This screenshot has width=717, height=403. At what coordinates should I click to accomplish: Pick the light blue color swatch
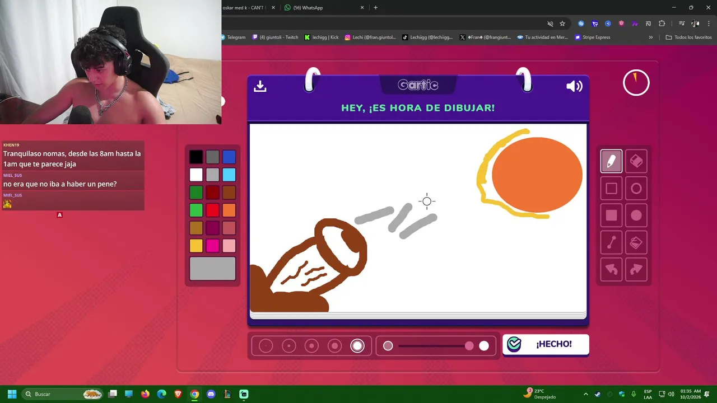click(229, 175)
